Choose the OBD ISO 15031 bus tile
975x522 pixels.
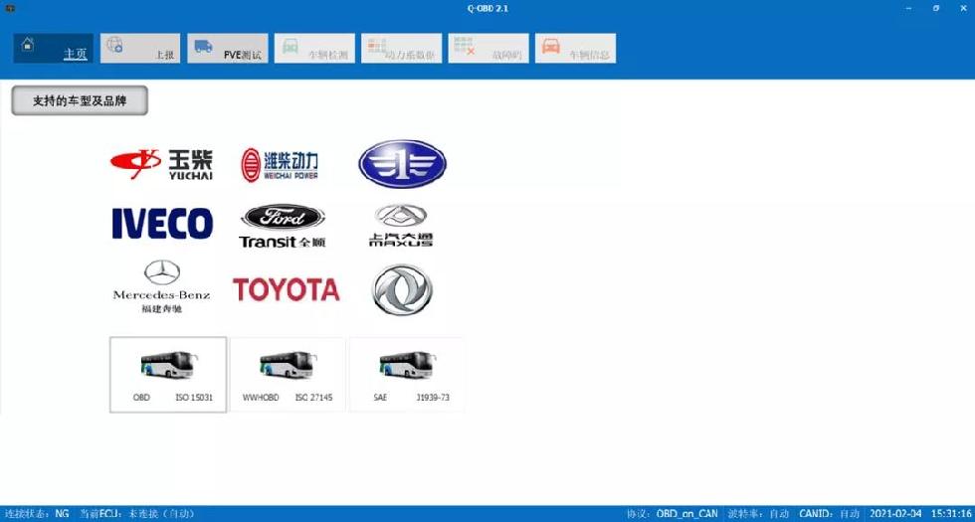pos(168,374)
